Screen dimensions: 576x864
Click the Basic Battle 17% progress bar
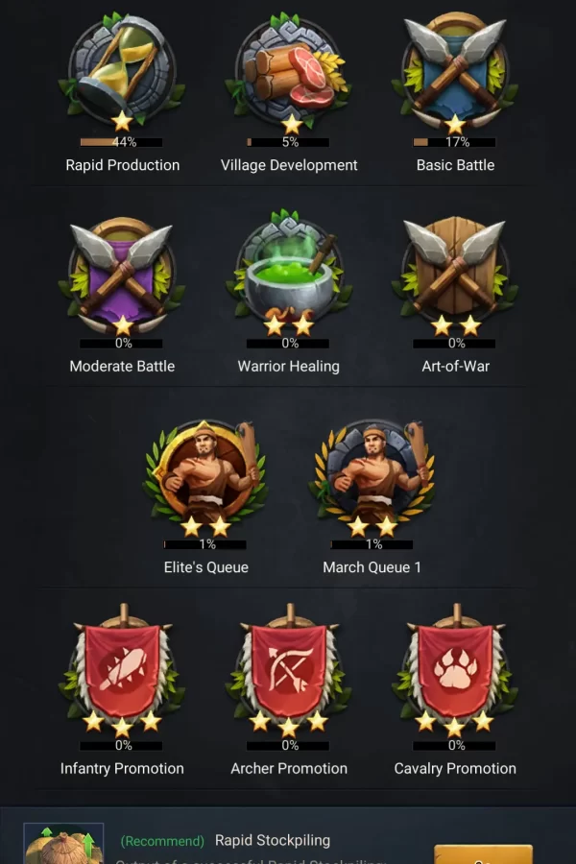coord(454,142)
